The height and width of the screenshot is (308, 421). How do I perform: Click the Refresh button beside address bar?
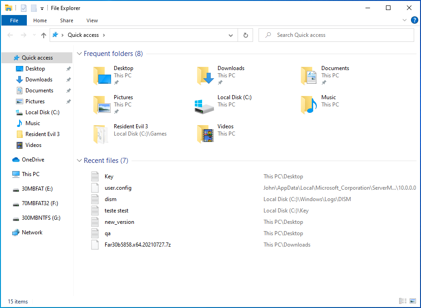pos(246,35)
